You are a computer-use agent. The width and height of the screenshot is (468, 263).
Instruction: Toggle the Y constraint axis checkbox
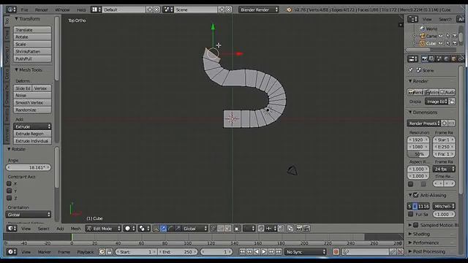pos(10,191)
